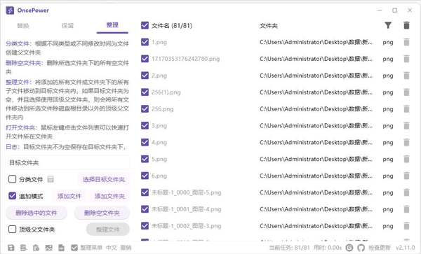Enable the 分类文件 checkbox
The width and height of the screenshot is (421, 254).
[x=13, y=179]
